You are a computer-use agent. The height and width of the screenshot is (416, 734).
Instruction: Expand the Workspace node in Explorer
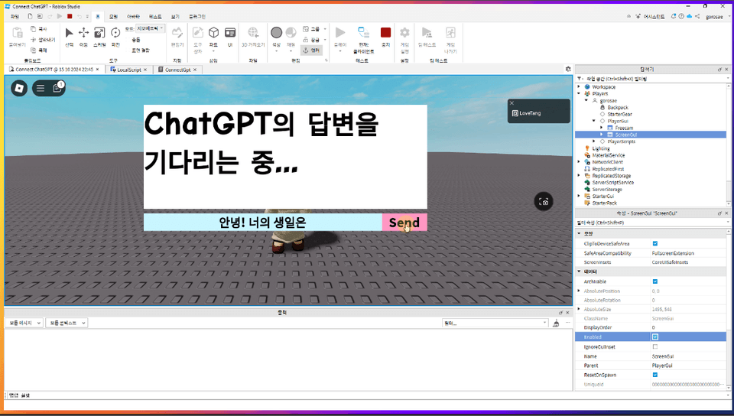pyautogui.click(x=579, y=86)
